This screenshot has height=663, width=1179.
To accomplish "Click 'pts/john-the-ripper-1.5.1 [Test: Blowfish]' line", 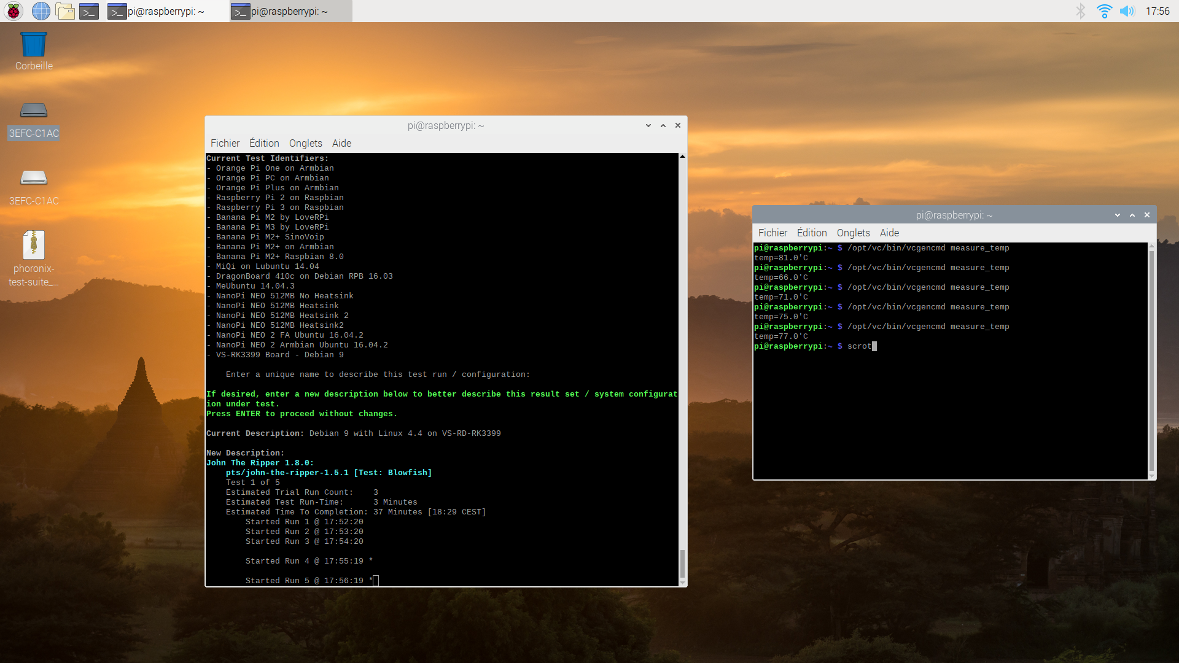I will 329,473.
